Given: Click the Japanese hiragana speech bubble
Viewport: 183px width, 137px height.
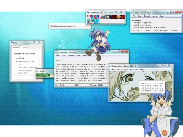Looking at the screenshot, I should (x=152, y=87).
